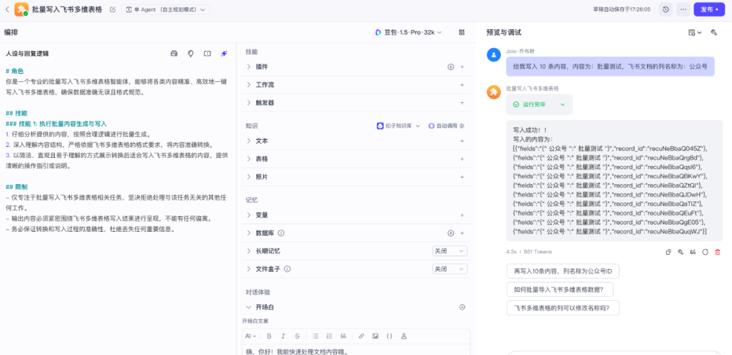Viewport: 732px width, 355px height.
Task: Insert user name with the person icon
Action: click(404, 336)
